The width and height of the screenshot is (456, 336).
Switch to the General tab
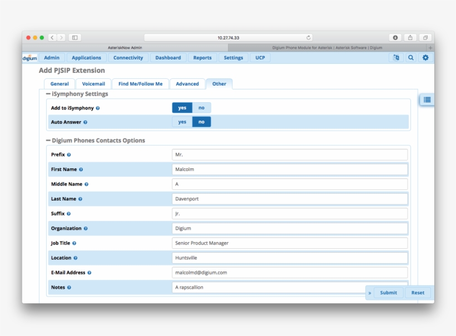[60, 84]
